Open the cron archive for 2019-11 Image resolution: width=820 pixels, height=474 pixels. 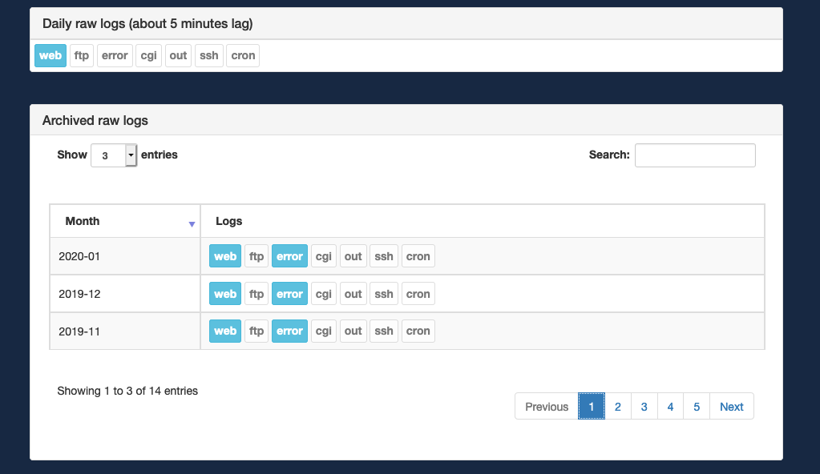pos(418,331)
